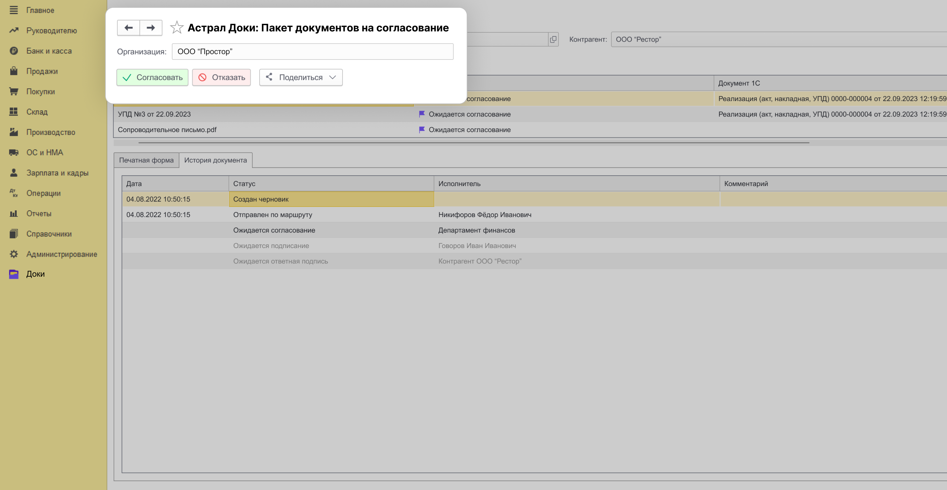
Task: Click the forward arrow navigation button
Action: (x=151, y=28)
